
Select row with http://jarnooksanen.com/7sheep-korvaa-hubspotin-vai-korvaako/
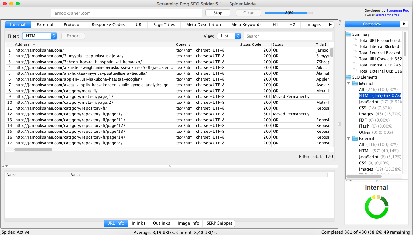point(167,62)
